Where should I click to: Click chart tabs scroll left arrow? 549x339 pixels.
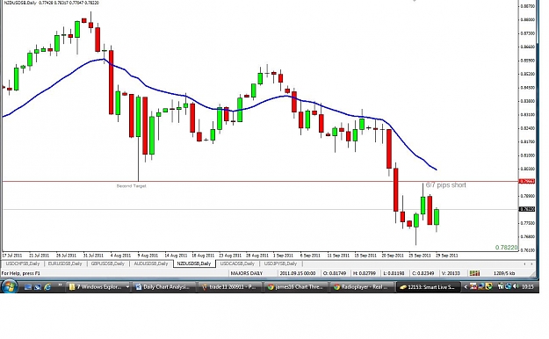(x=524, y=263)
